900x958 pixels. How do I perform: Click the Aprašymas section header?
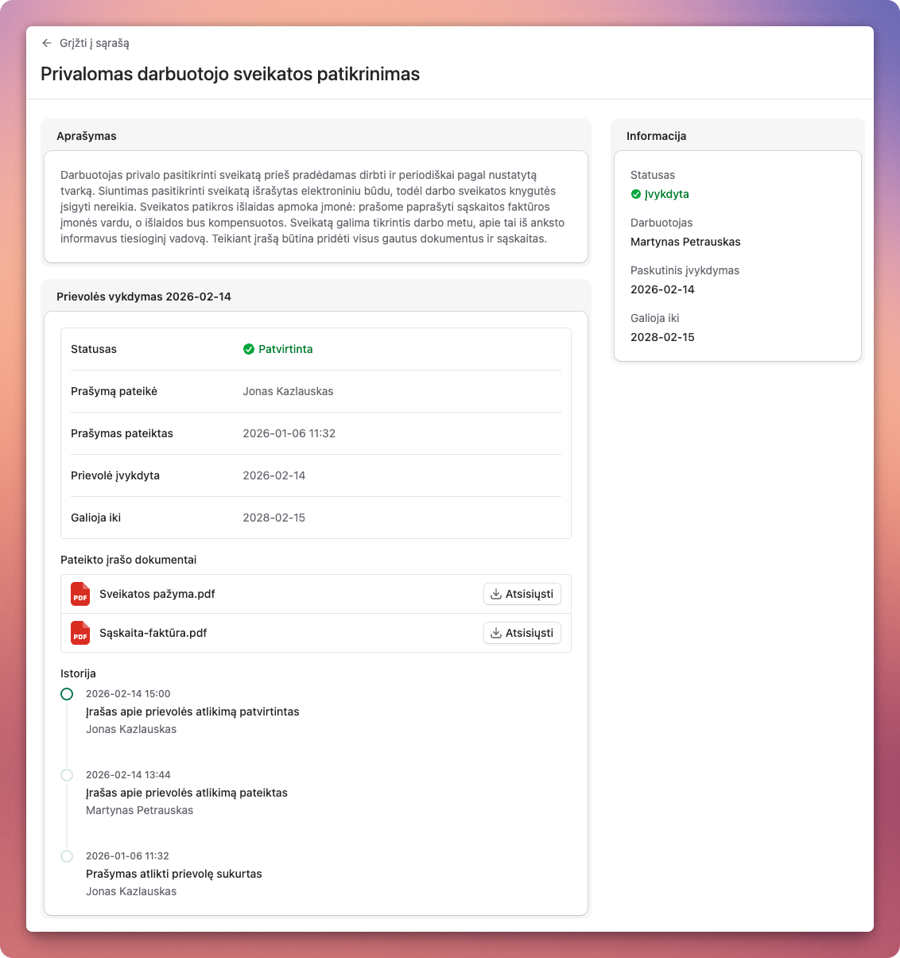(85, 136)
